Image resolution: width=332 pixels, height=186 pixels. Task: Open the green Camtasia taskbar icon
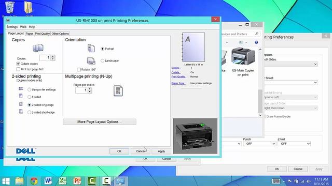[92, 181]
